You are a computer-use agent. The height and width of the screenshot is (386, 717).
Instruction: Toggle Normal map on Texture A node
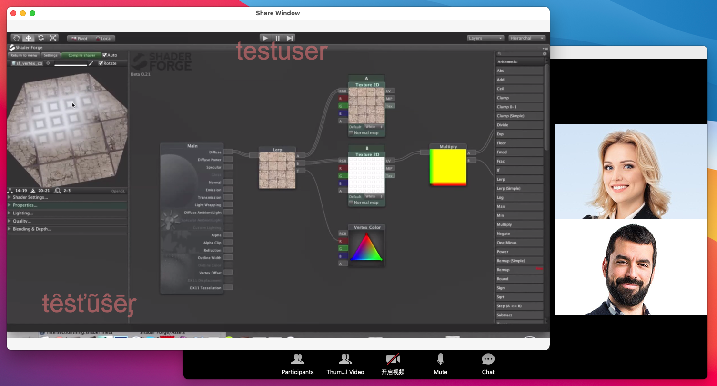[351, 133]
